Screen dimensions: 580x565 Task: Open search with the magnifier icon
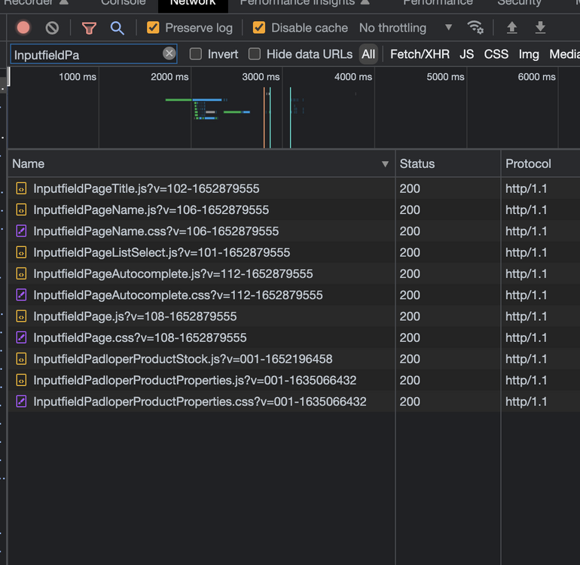[117, 28]
